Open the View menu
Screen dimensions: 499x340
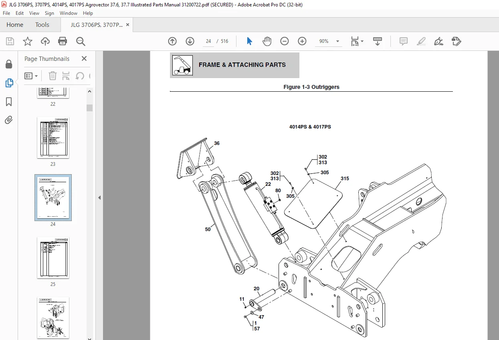click(34, 13)
